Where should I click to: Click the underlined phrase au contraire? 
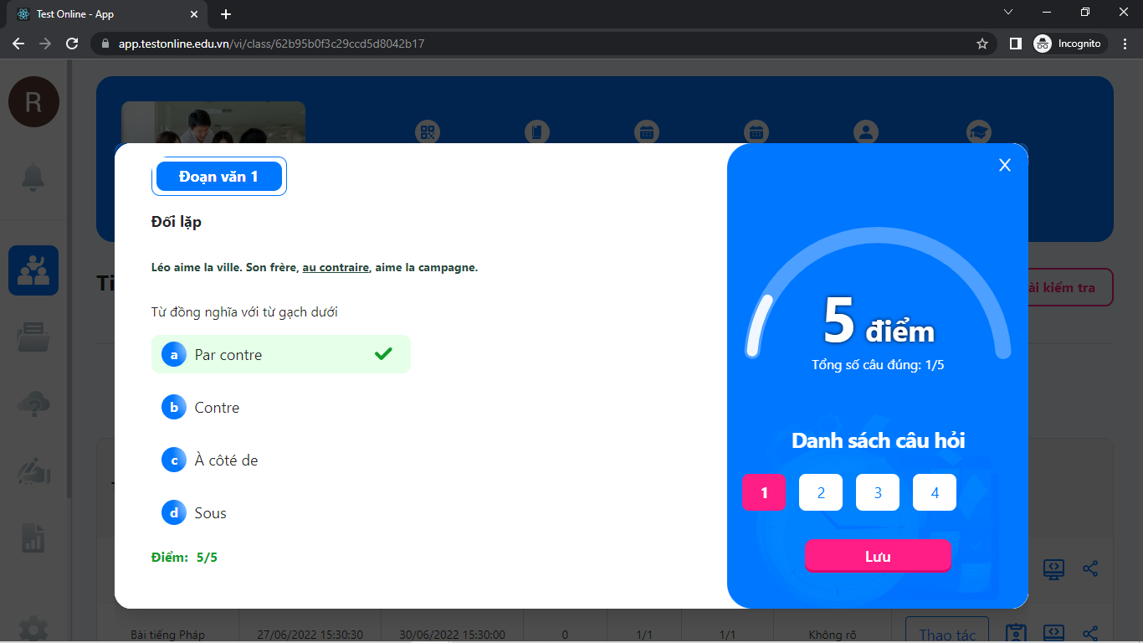336,268
